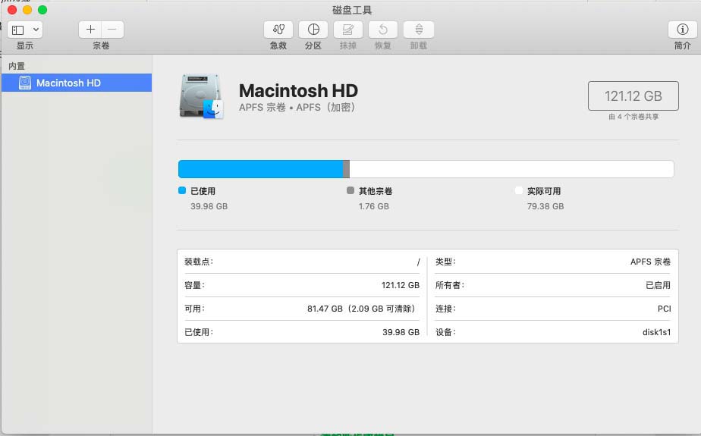
Task: Click the Macintosh HD drive icon
Action: pyautogui.click(x=201, y=96)
